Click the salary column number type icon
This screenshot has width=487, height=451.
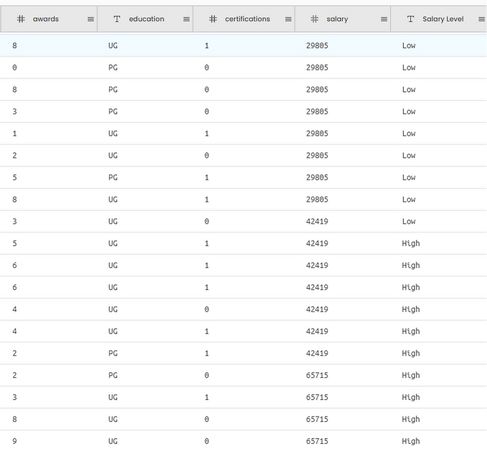pyautogui.click(x=315, y=19)
